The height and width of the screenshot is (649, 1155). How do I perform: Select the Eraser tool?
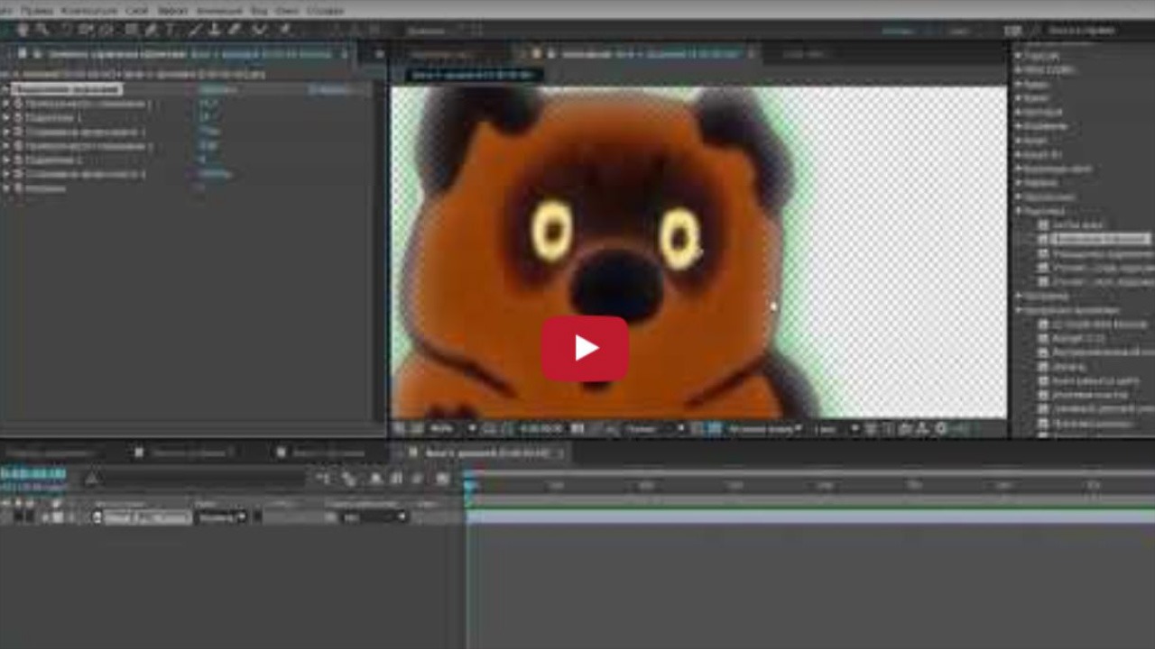[235, 30]
